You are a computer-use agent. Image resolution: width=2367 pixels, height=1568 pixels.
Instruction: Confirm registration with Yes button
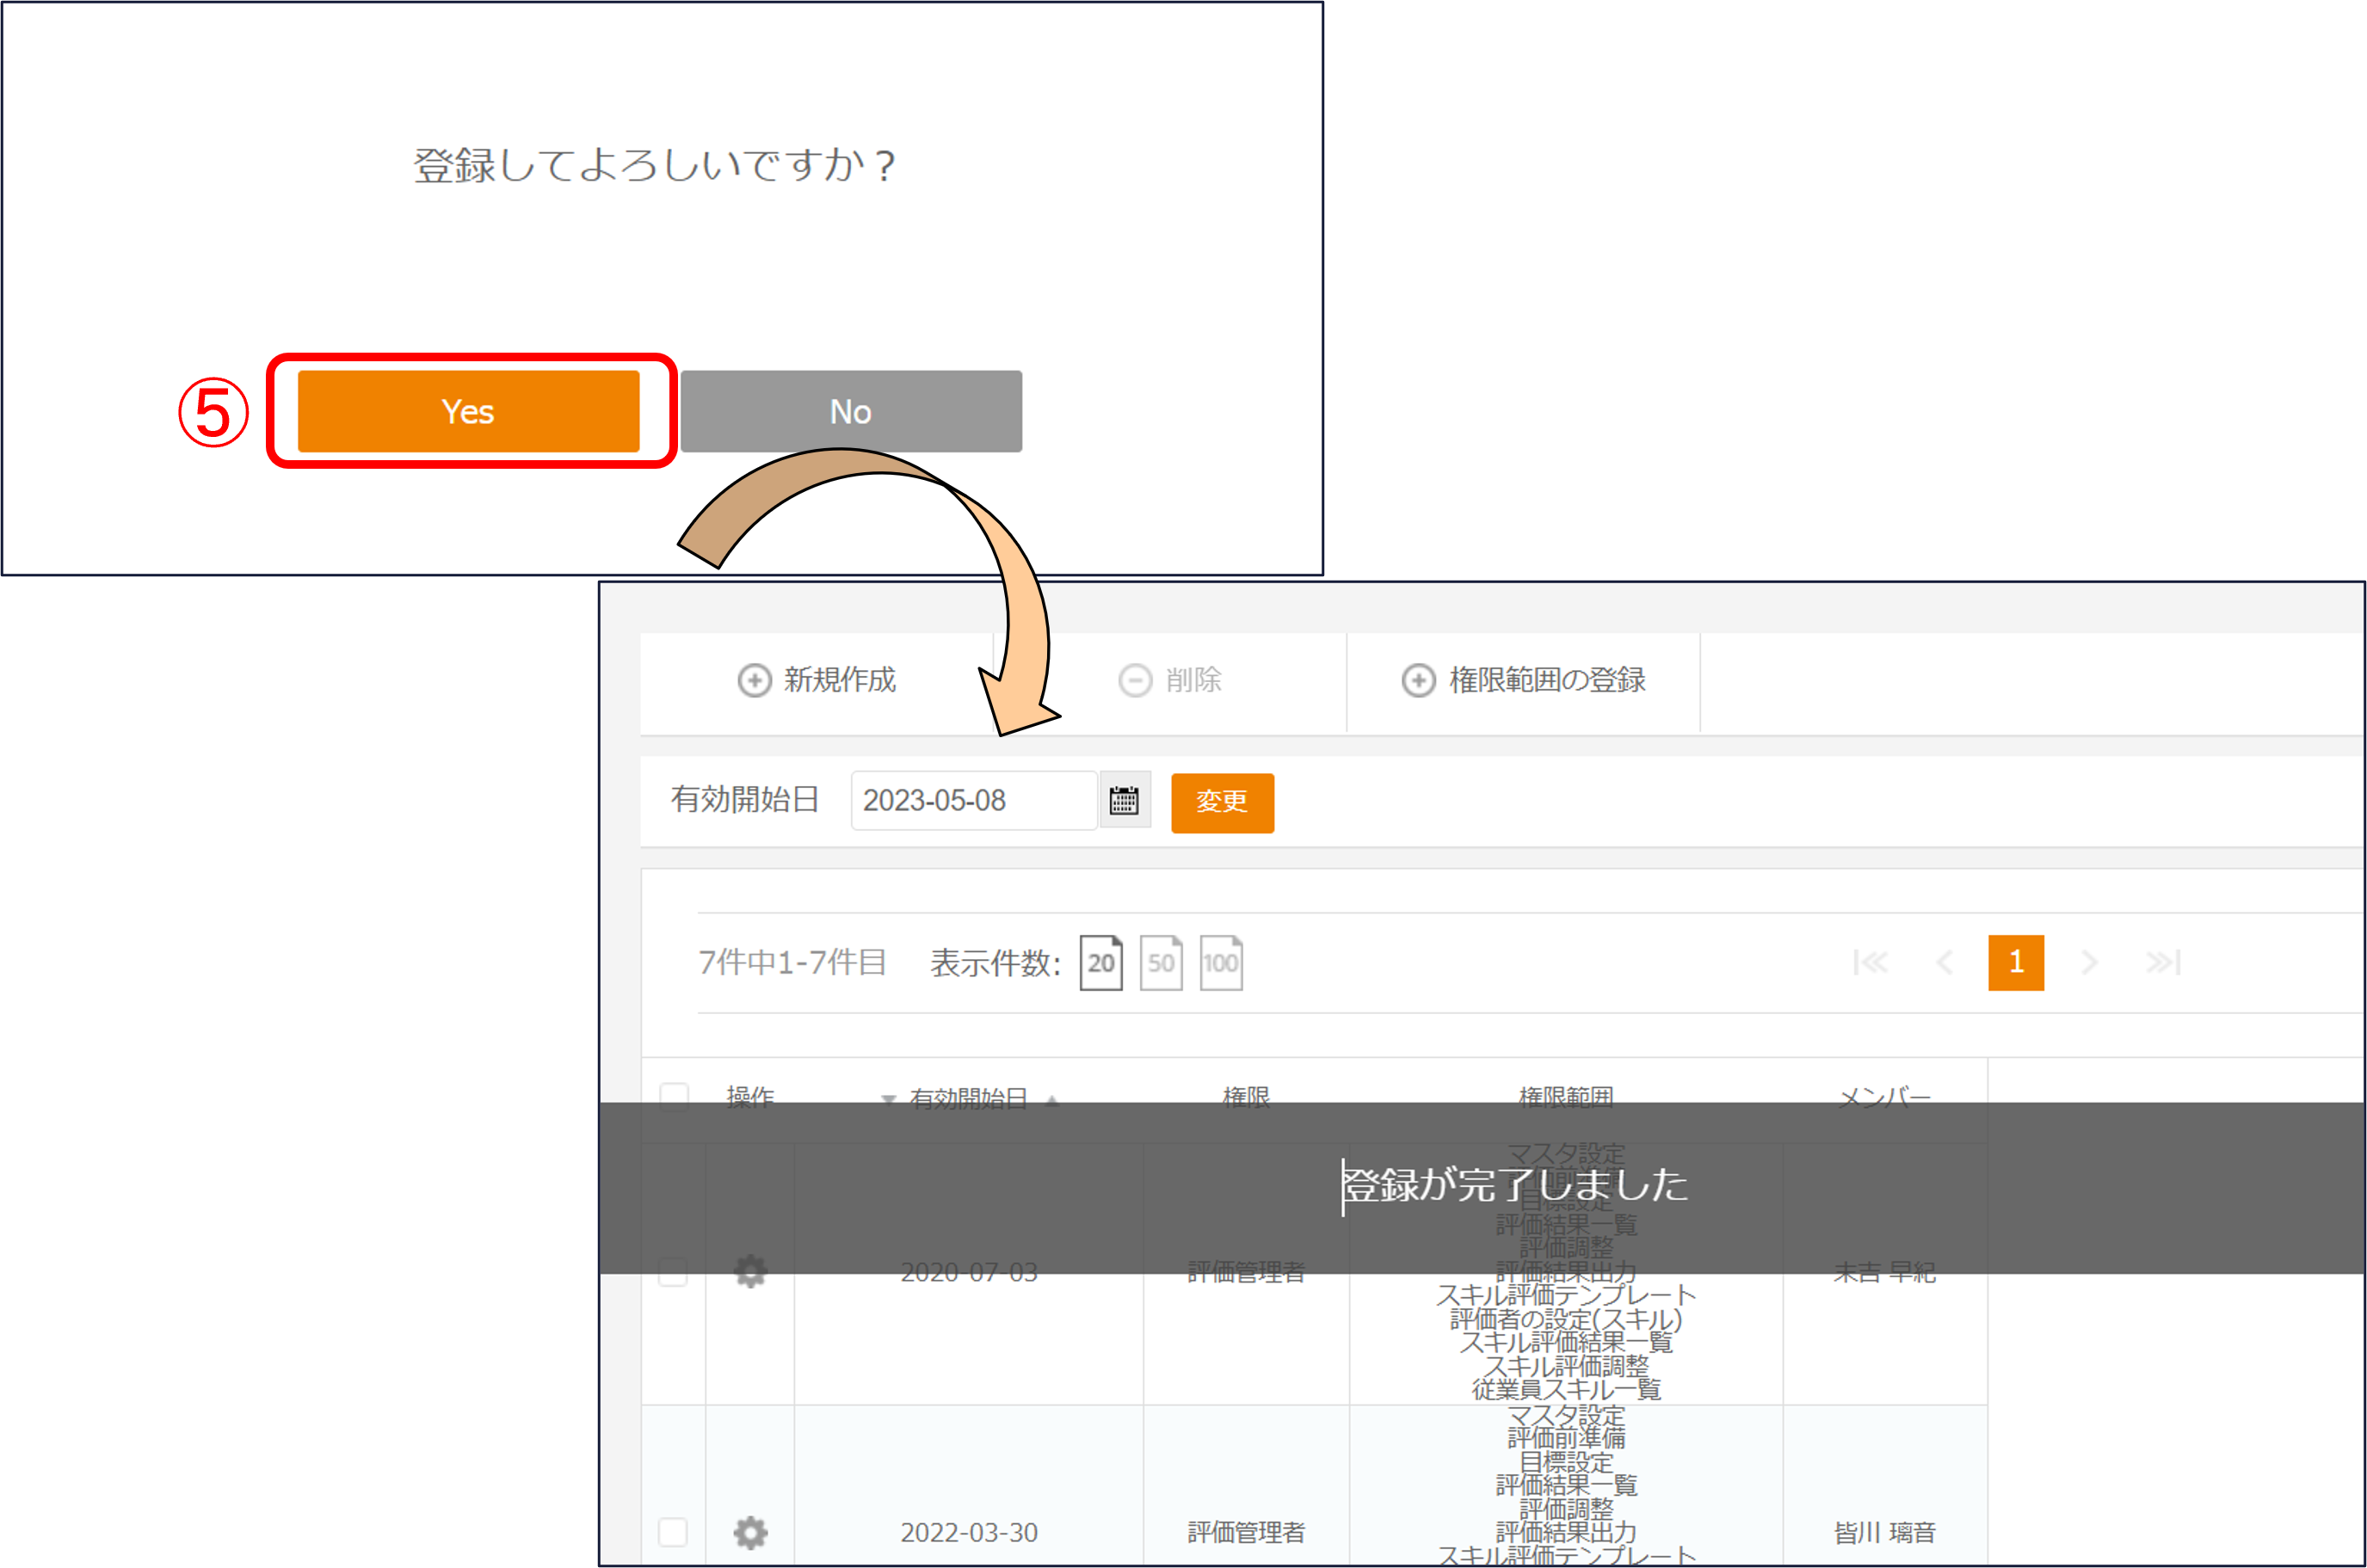pyautogui.click(x=468, y=412)
